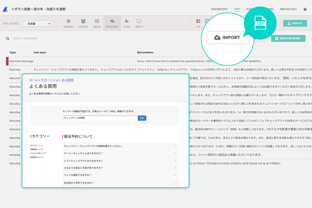Click the ペット同伴のご宿泊 bot answer
Image resolution: width=312 pixels, height=208 pixels.
coord(230,155)
